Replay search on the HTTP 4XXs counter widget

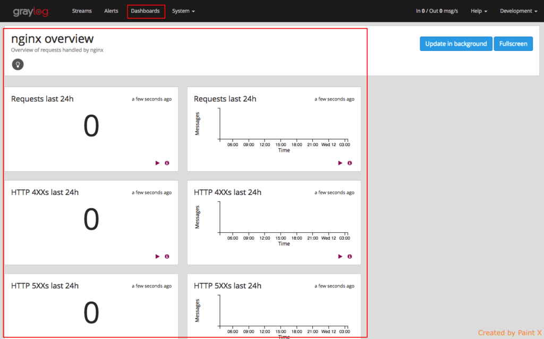point(158,256)
